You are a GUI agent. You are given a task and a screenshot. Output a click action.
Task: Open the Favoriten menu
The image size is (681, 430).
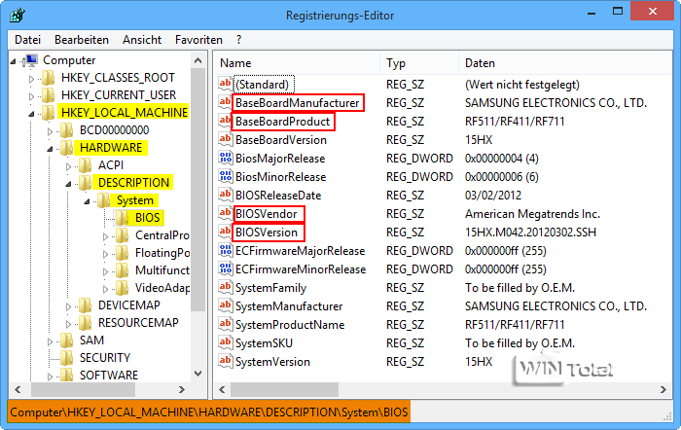(198, 40)
